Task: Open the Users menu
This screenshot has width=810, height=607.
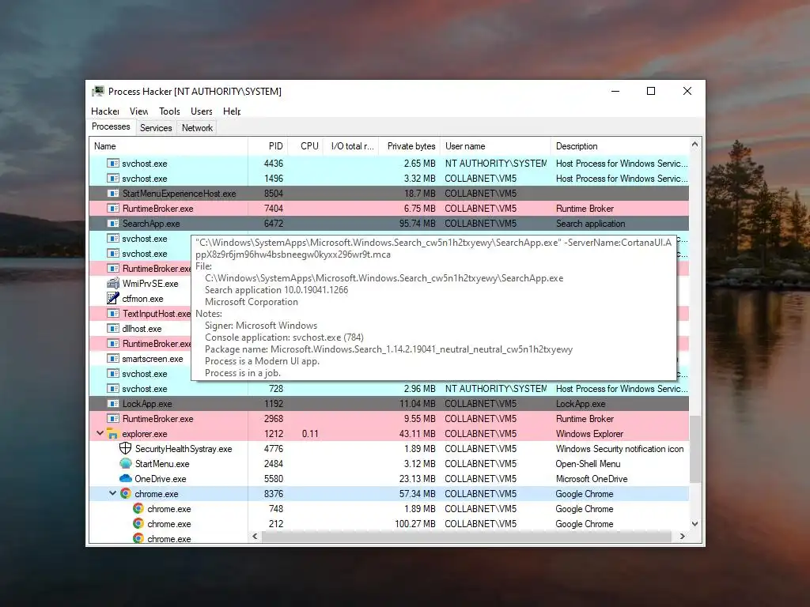Action: [x=202, y=111]
